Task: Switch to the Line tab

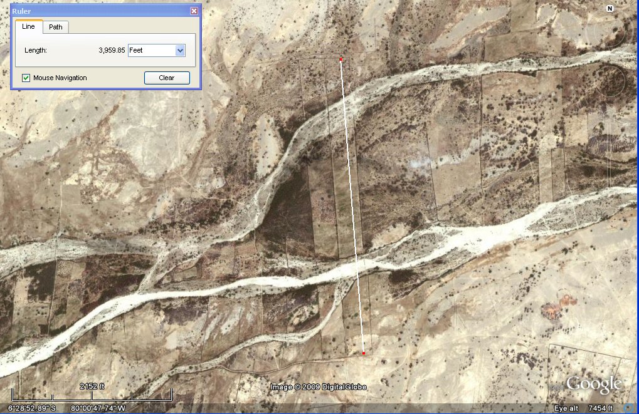Action: coord(29,26)
